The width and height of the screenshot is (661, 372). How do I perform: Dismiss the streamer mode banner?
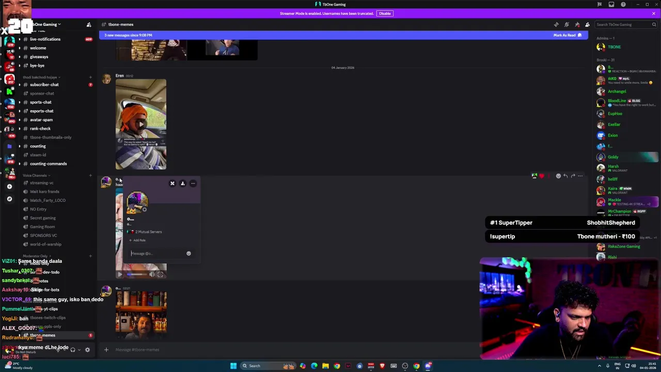coord(653,13)
